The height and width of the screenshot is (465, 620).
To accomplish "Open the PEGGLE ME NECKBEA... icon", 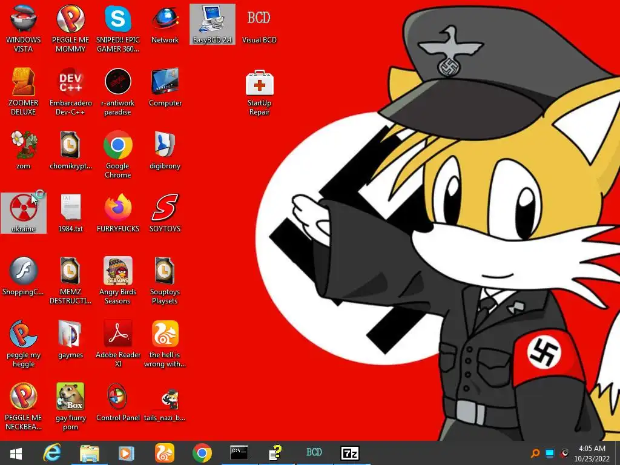I will [24, 406].
